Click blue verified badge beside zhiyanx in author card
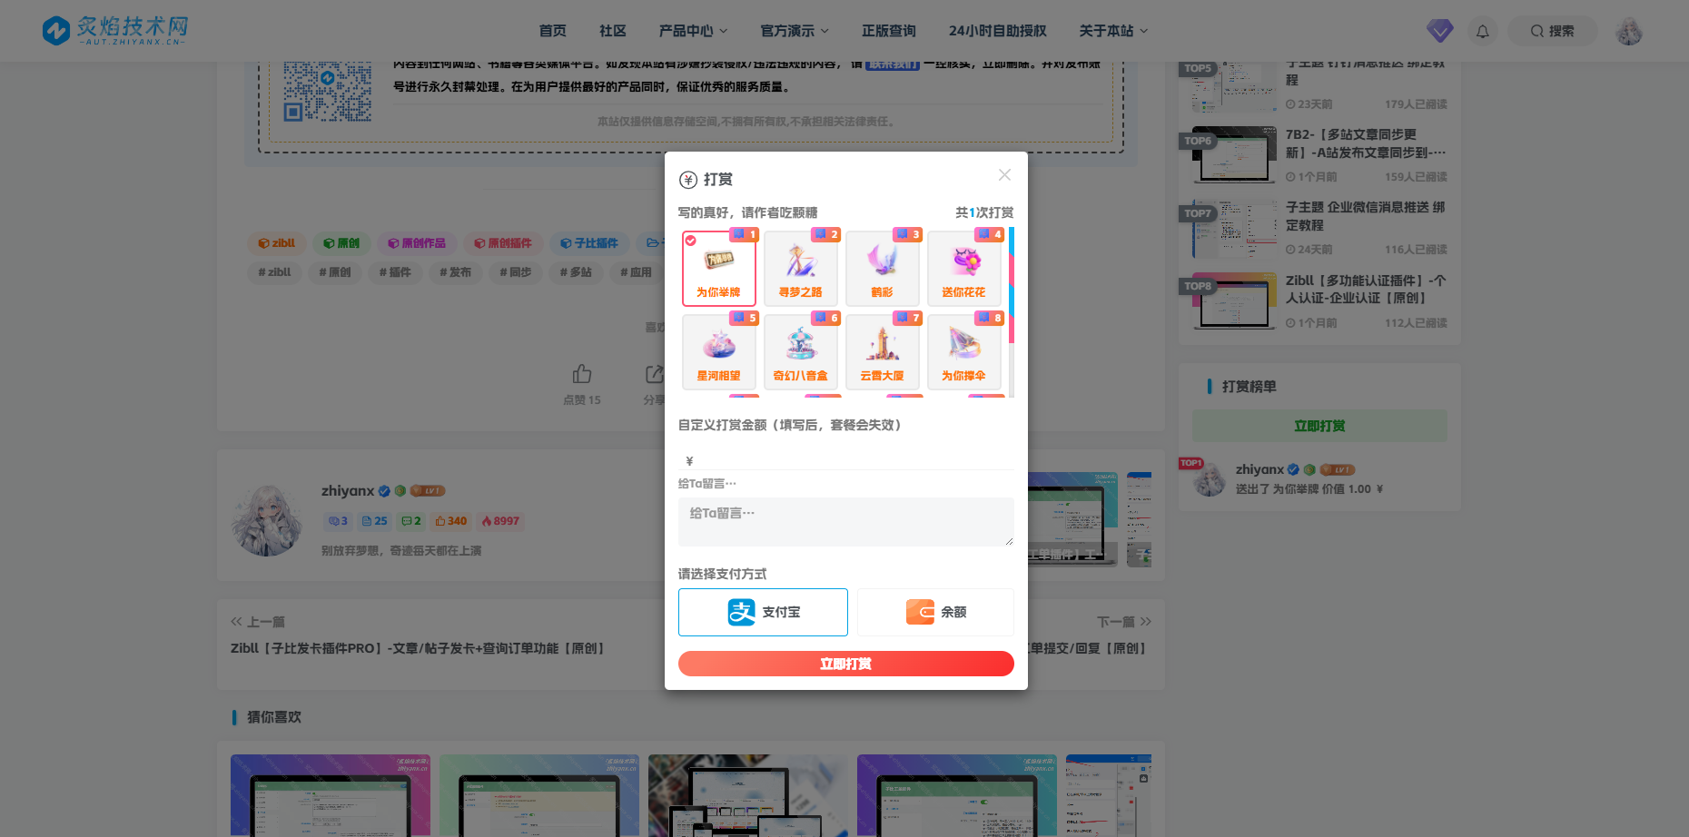The image size is (1689, 837). pyautogui.click(x=384, y=491)
